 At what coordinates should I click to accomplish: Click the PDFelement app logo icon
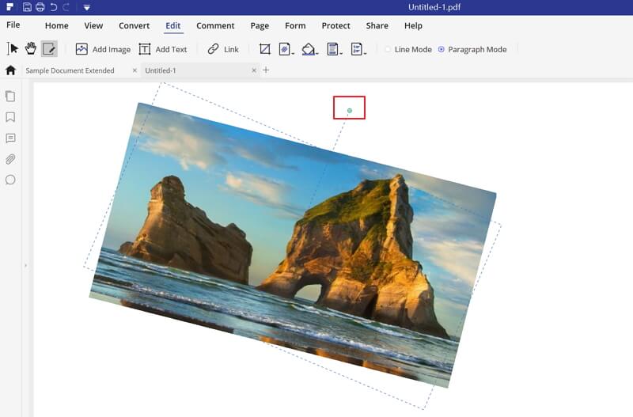(9, 7)
